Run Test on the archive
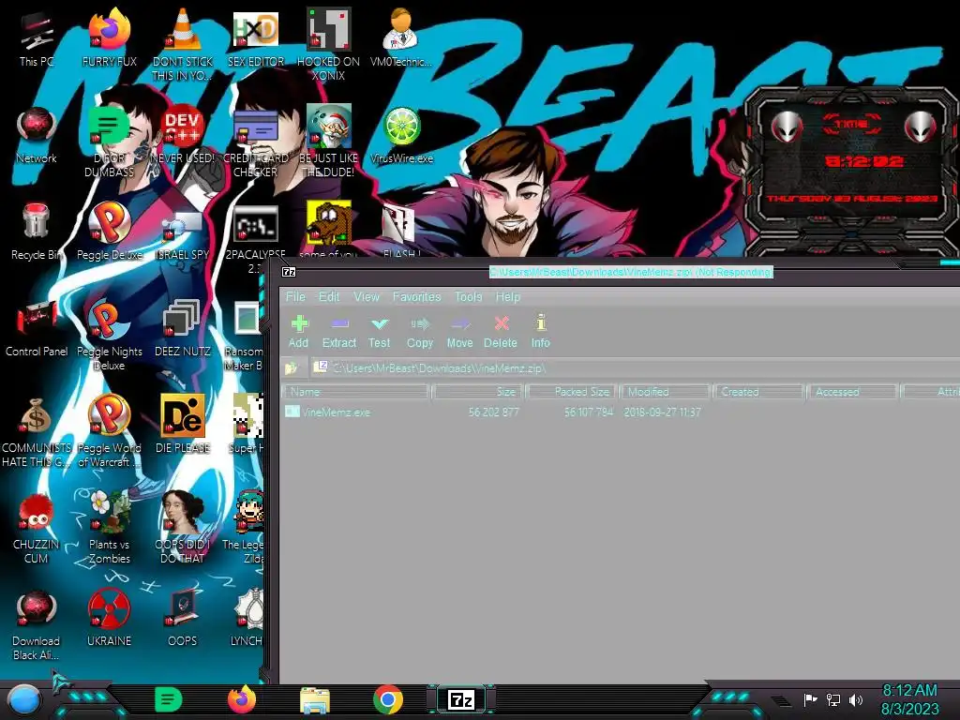The image size is (960, 720). [379, 332]
